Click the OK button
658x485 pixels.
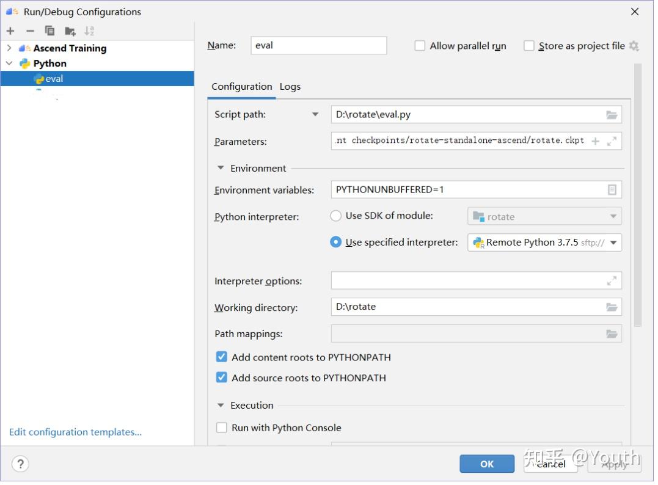tap(486, 464)
